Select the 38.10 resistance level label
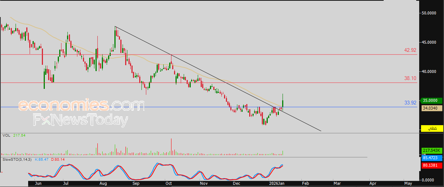This screenshot has height=187, width=444. 410,79
